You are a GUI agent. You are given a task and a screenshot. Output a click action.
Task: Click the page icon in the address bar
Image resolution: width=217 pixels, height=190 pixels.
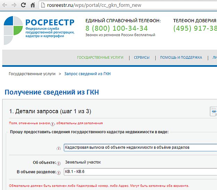pos(43,5)
